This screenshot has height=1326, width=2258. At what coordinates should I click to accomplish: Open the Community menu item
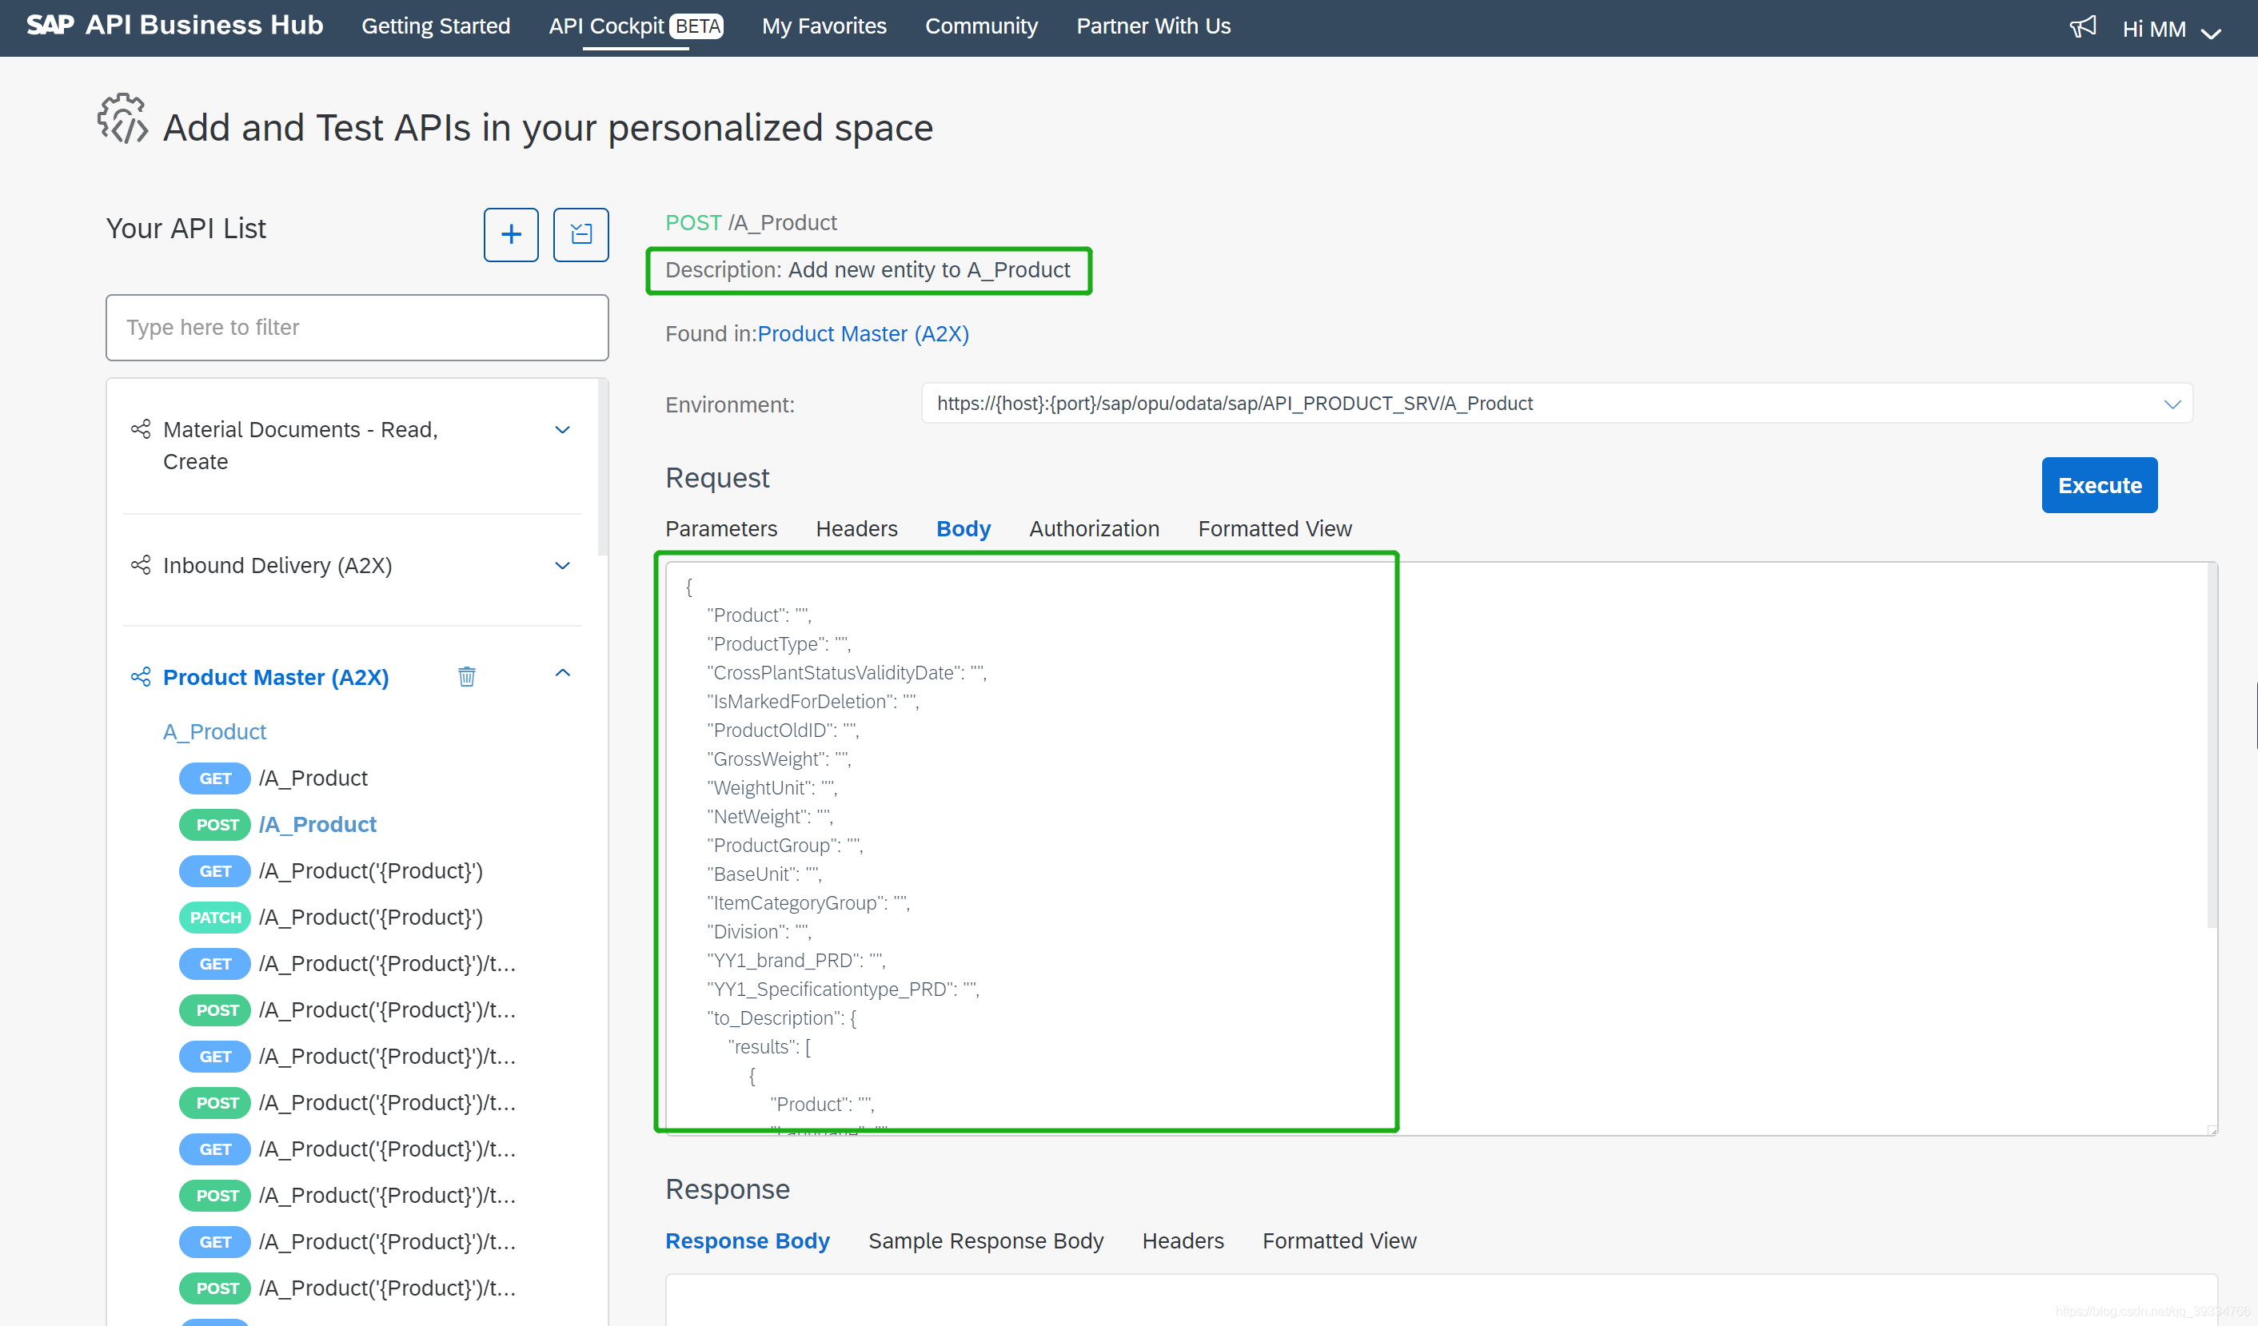(x=981, y=26)
